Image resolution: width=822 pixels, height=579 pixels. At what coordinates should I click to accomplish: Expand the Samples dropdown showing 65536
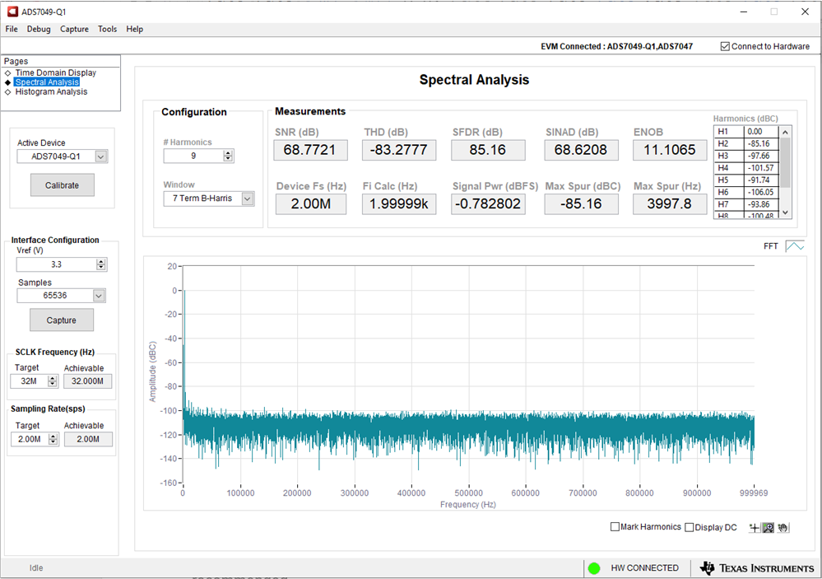(x=100, y=296)
